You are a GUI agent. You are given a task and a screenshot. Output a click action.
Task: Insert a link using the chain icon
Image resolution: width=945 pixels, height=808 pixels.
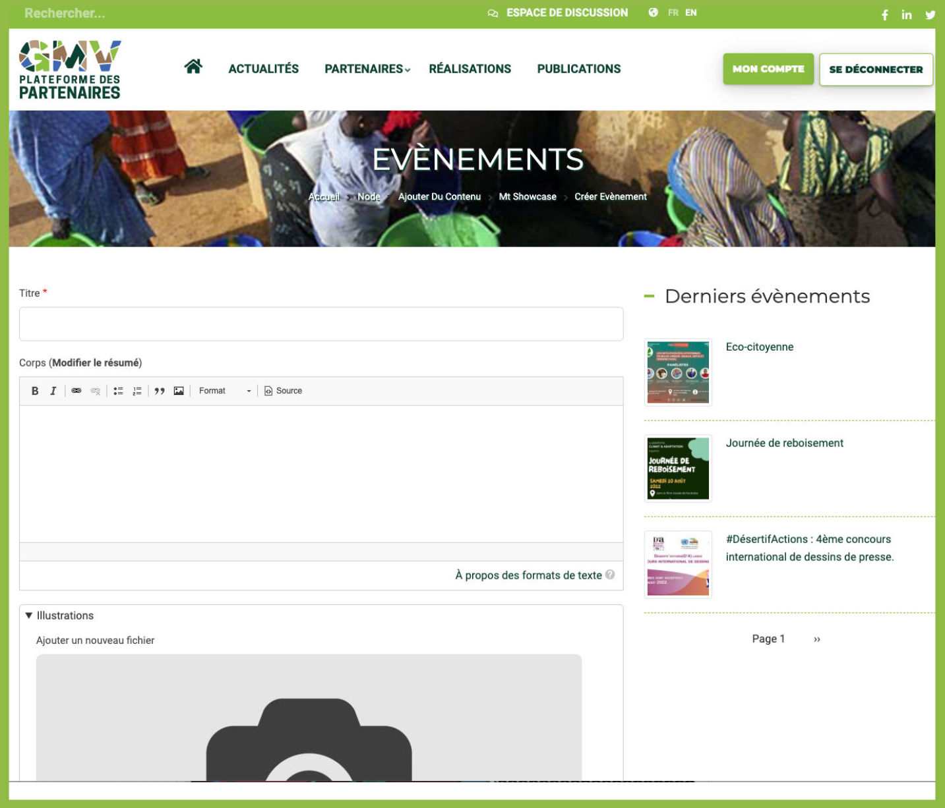(76, 391)
